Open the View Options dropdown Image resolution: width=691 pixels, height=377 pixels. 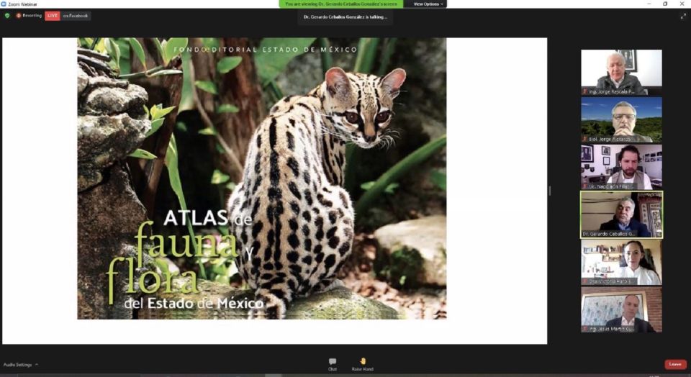pyautogui.click(x=428, y=4)
